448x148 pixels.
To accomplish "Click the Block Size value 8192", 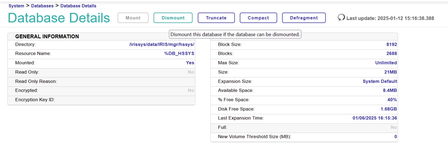I will click(x=391, y=45).
